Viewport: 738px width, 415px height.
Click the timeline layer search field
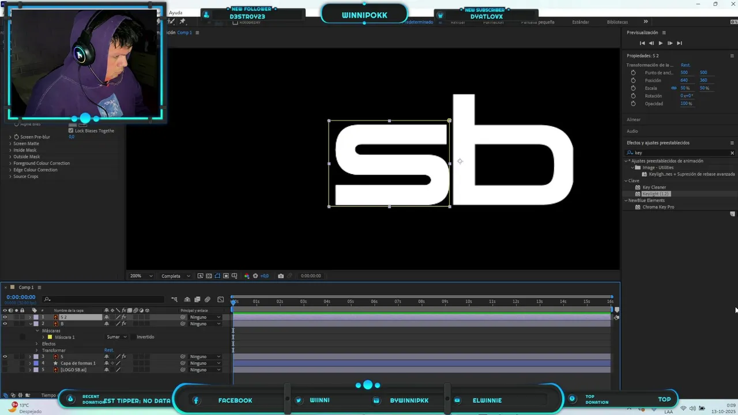(x=104, y=299)
